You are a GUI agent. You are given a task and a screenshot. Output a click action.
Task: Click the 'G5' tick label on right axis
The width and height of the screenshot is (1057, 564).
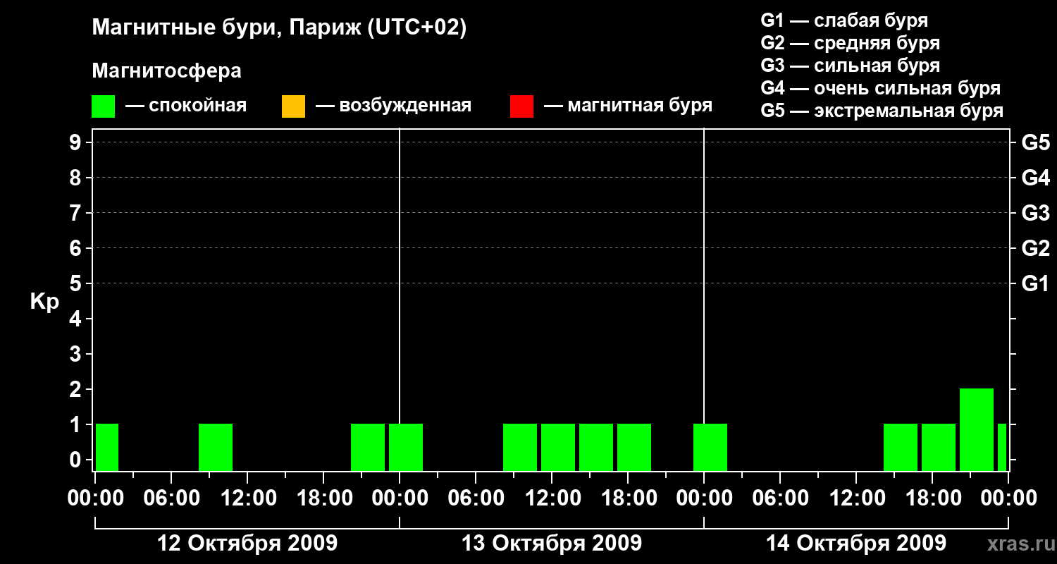[x=1035, y=142]
